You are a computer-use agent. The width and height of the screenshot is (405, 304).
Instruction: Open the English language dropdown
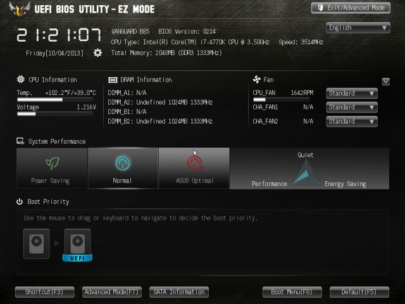358,28
